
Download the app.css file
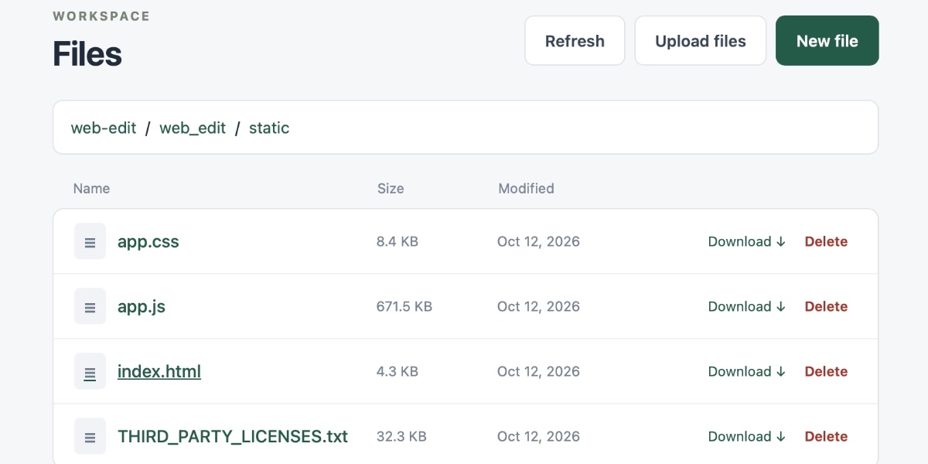747,241
